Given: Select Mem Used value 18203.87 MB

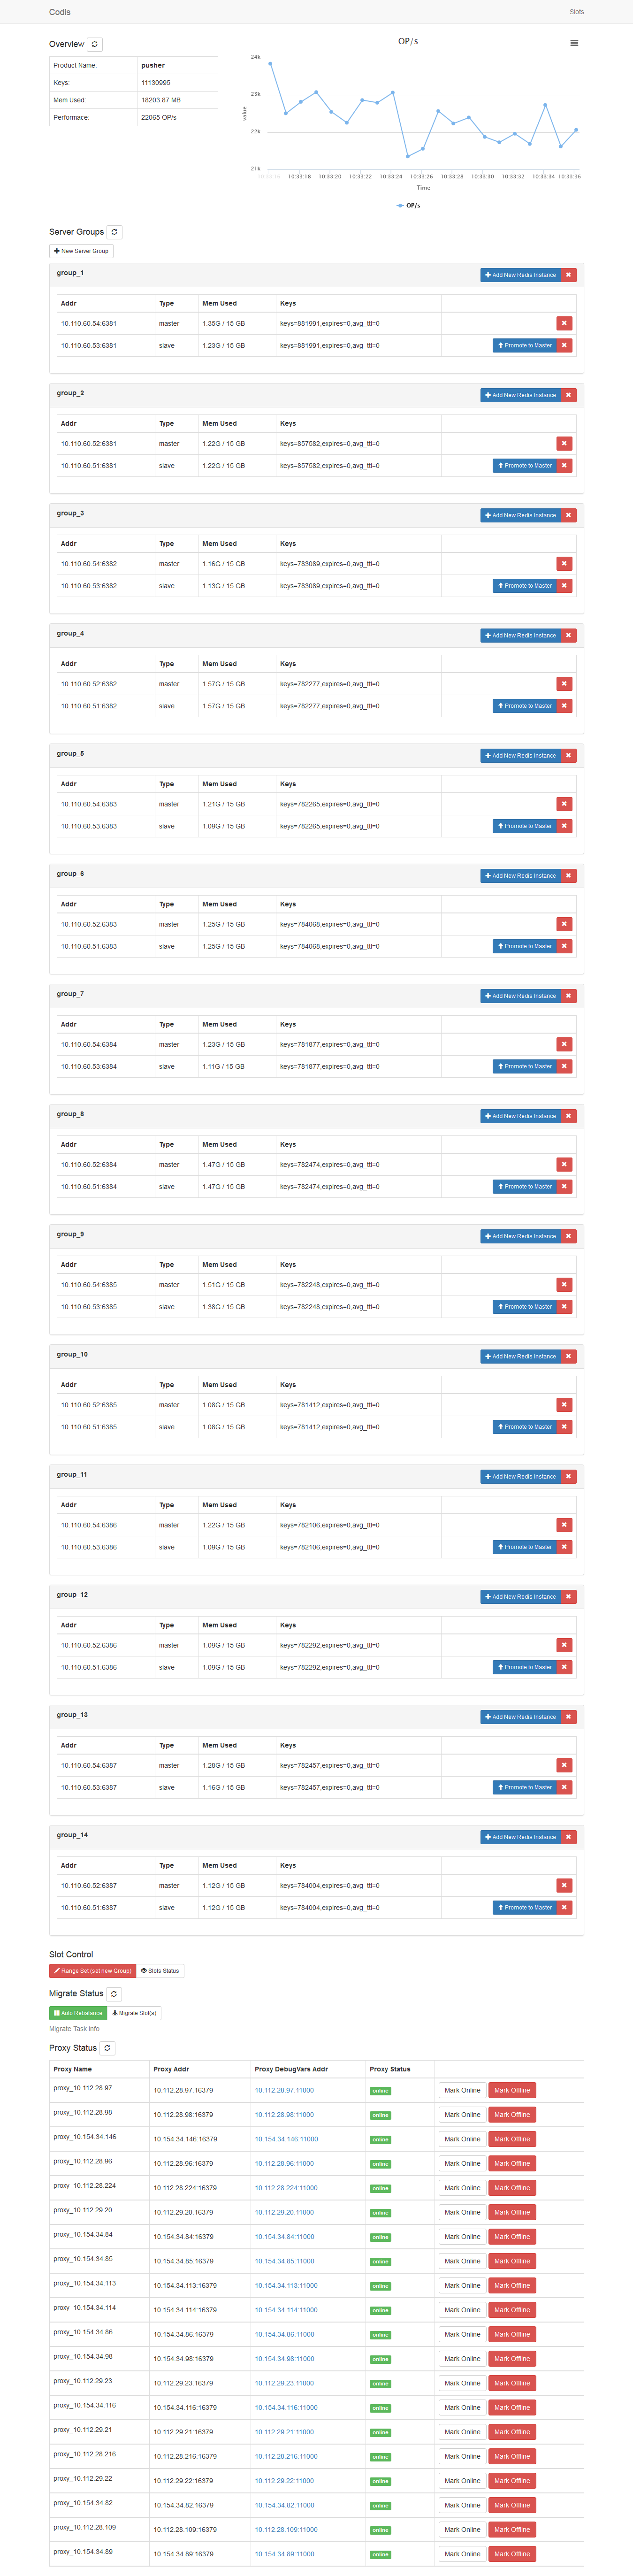Looking at the screenshot, I should click(x=161, y=100).
